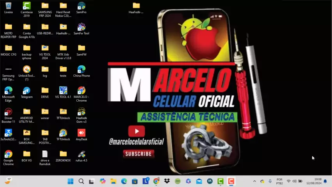Open the Windows Start menu
Screen dimensions: 332x187
[x=71, y=181]
